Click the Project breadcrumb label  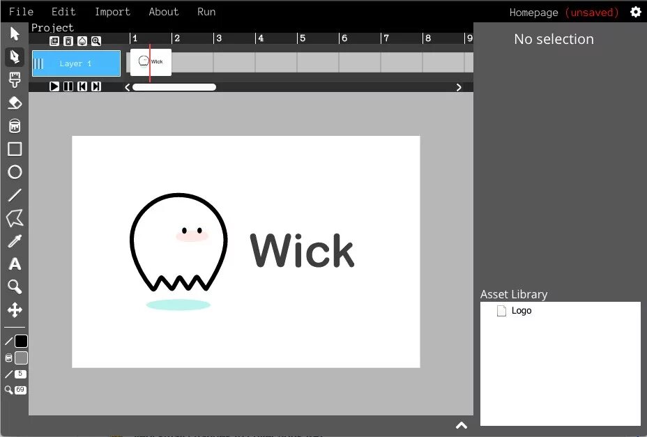(52, 28)
